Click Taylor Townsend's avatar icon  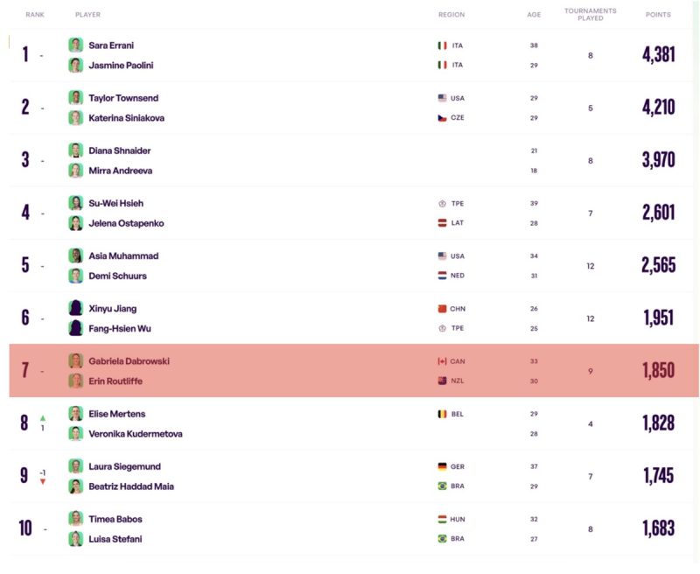tap(75, 98)
